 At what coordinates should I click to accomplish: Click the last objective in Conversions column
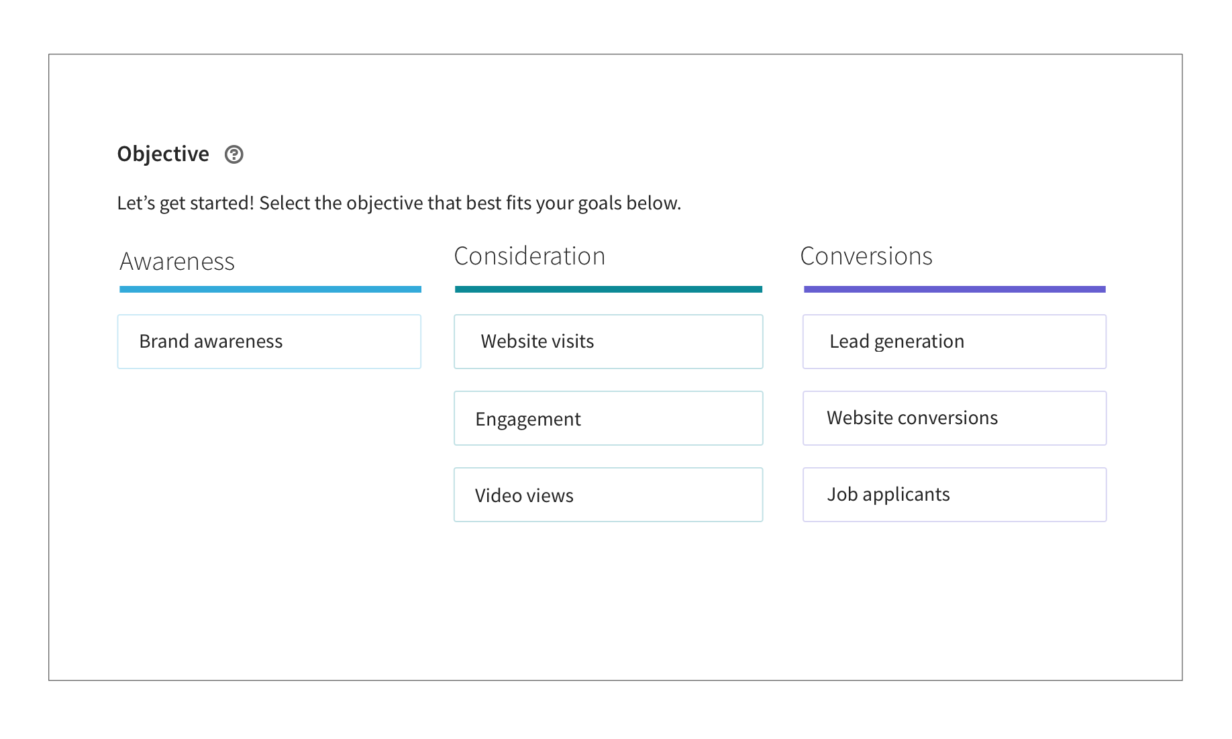click(954, 495)
